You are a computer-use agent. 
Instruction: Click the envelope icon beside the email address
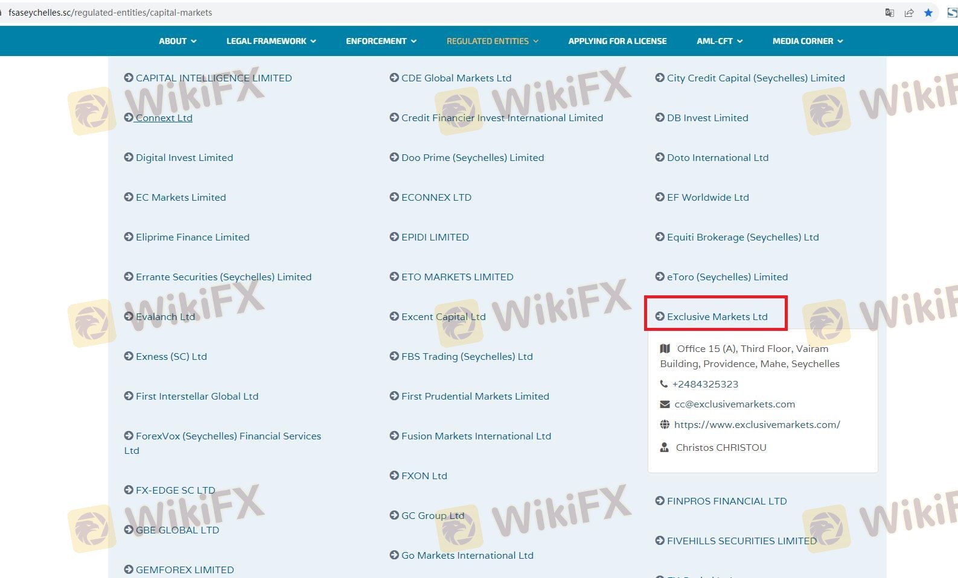pos(665,404)
